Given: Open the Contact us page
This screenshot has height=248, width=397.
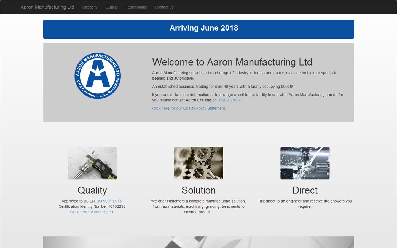Looking at the screenshot, I should click(x=164, y=7).
